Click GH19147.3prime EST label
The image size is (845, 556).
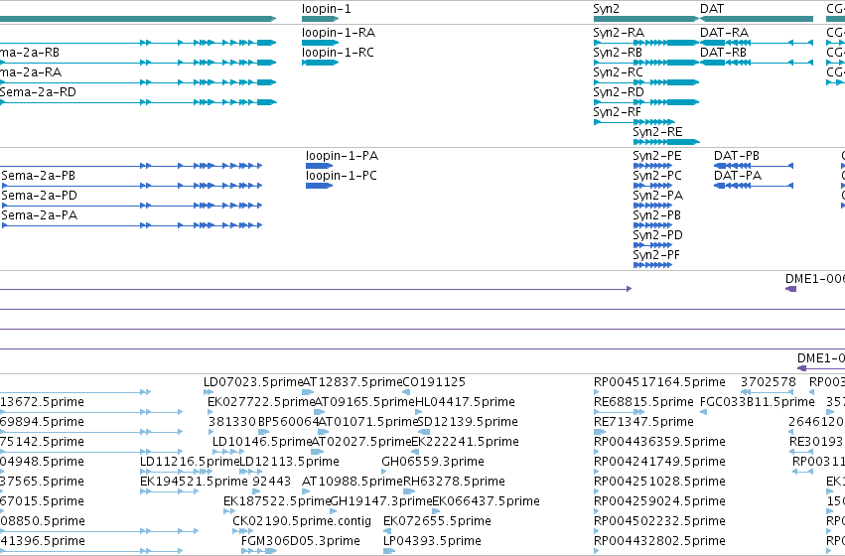(x=381, y=501)
